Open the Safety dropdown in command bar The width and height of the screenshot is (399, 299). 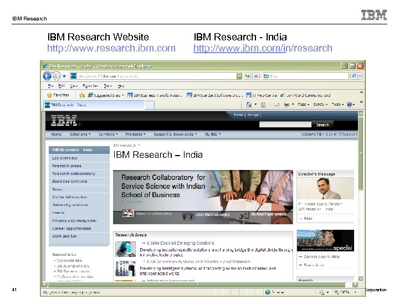(x=320, y=105)
